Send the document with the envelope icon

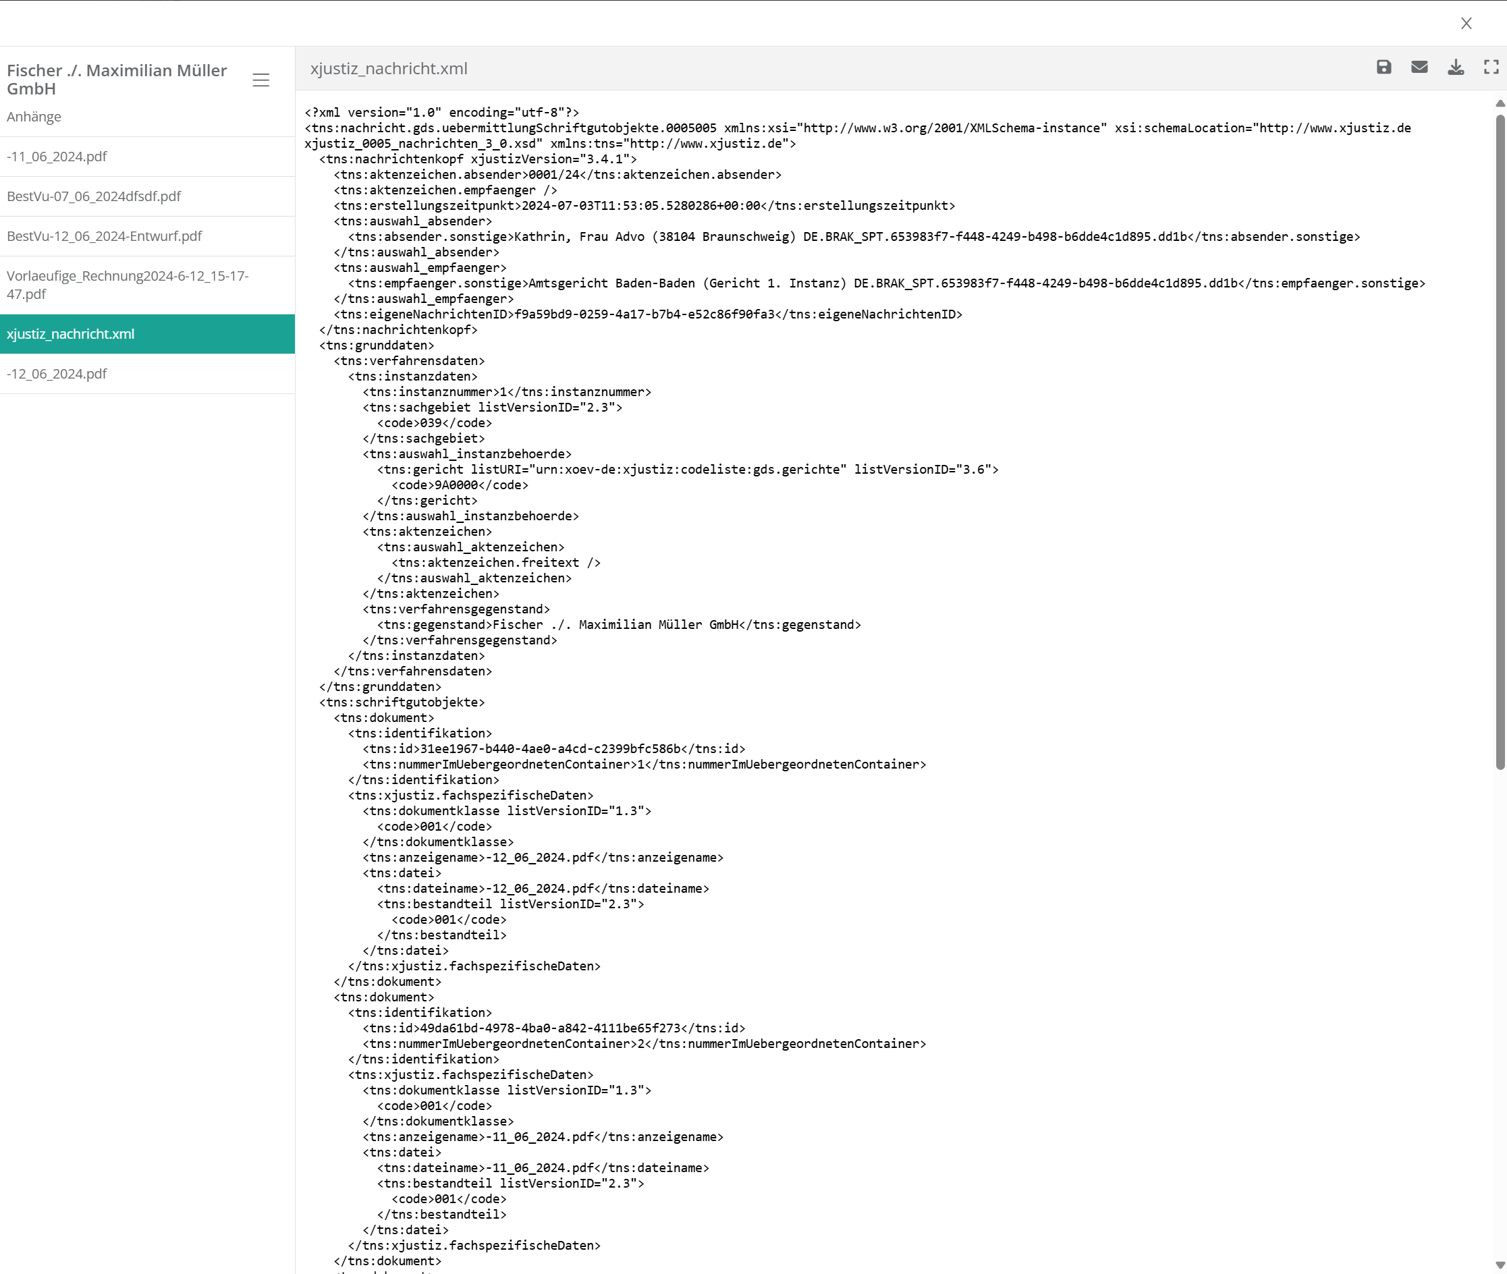click(1419, 67)
